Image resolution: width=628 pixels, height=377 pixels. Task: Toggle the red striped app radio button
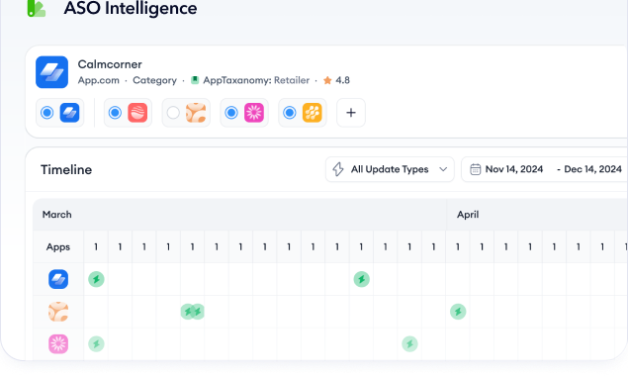pos(115,113)
